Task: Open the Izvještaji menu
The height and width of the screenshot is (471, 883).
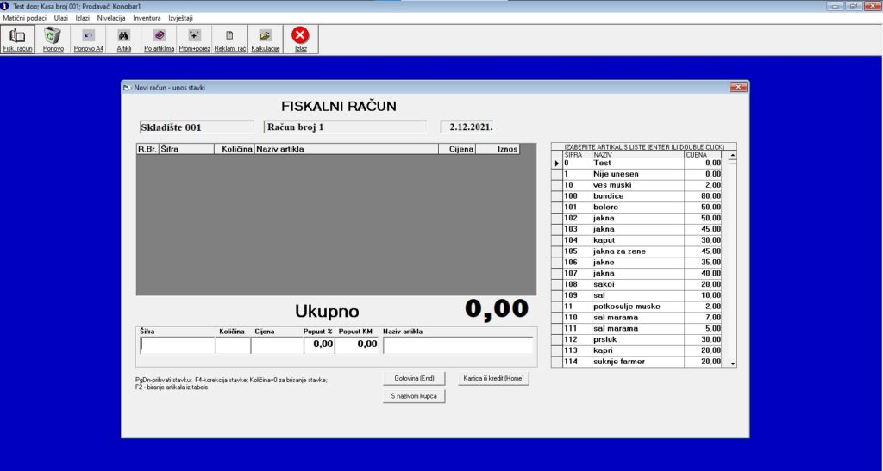Action: (179, 17)
